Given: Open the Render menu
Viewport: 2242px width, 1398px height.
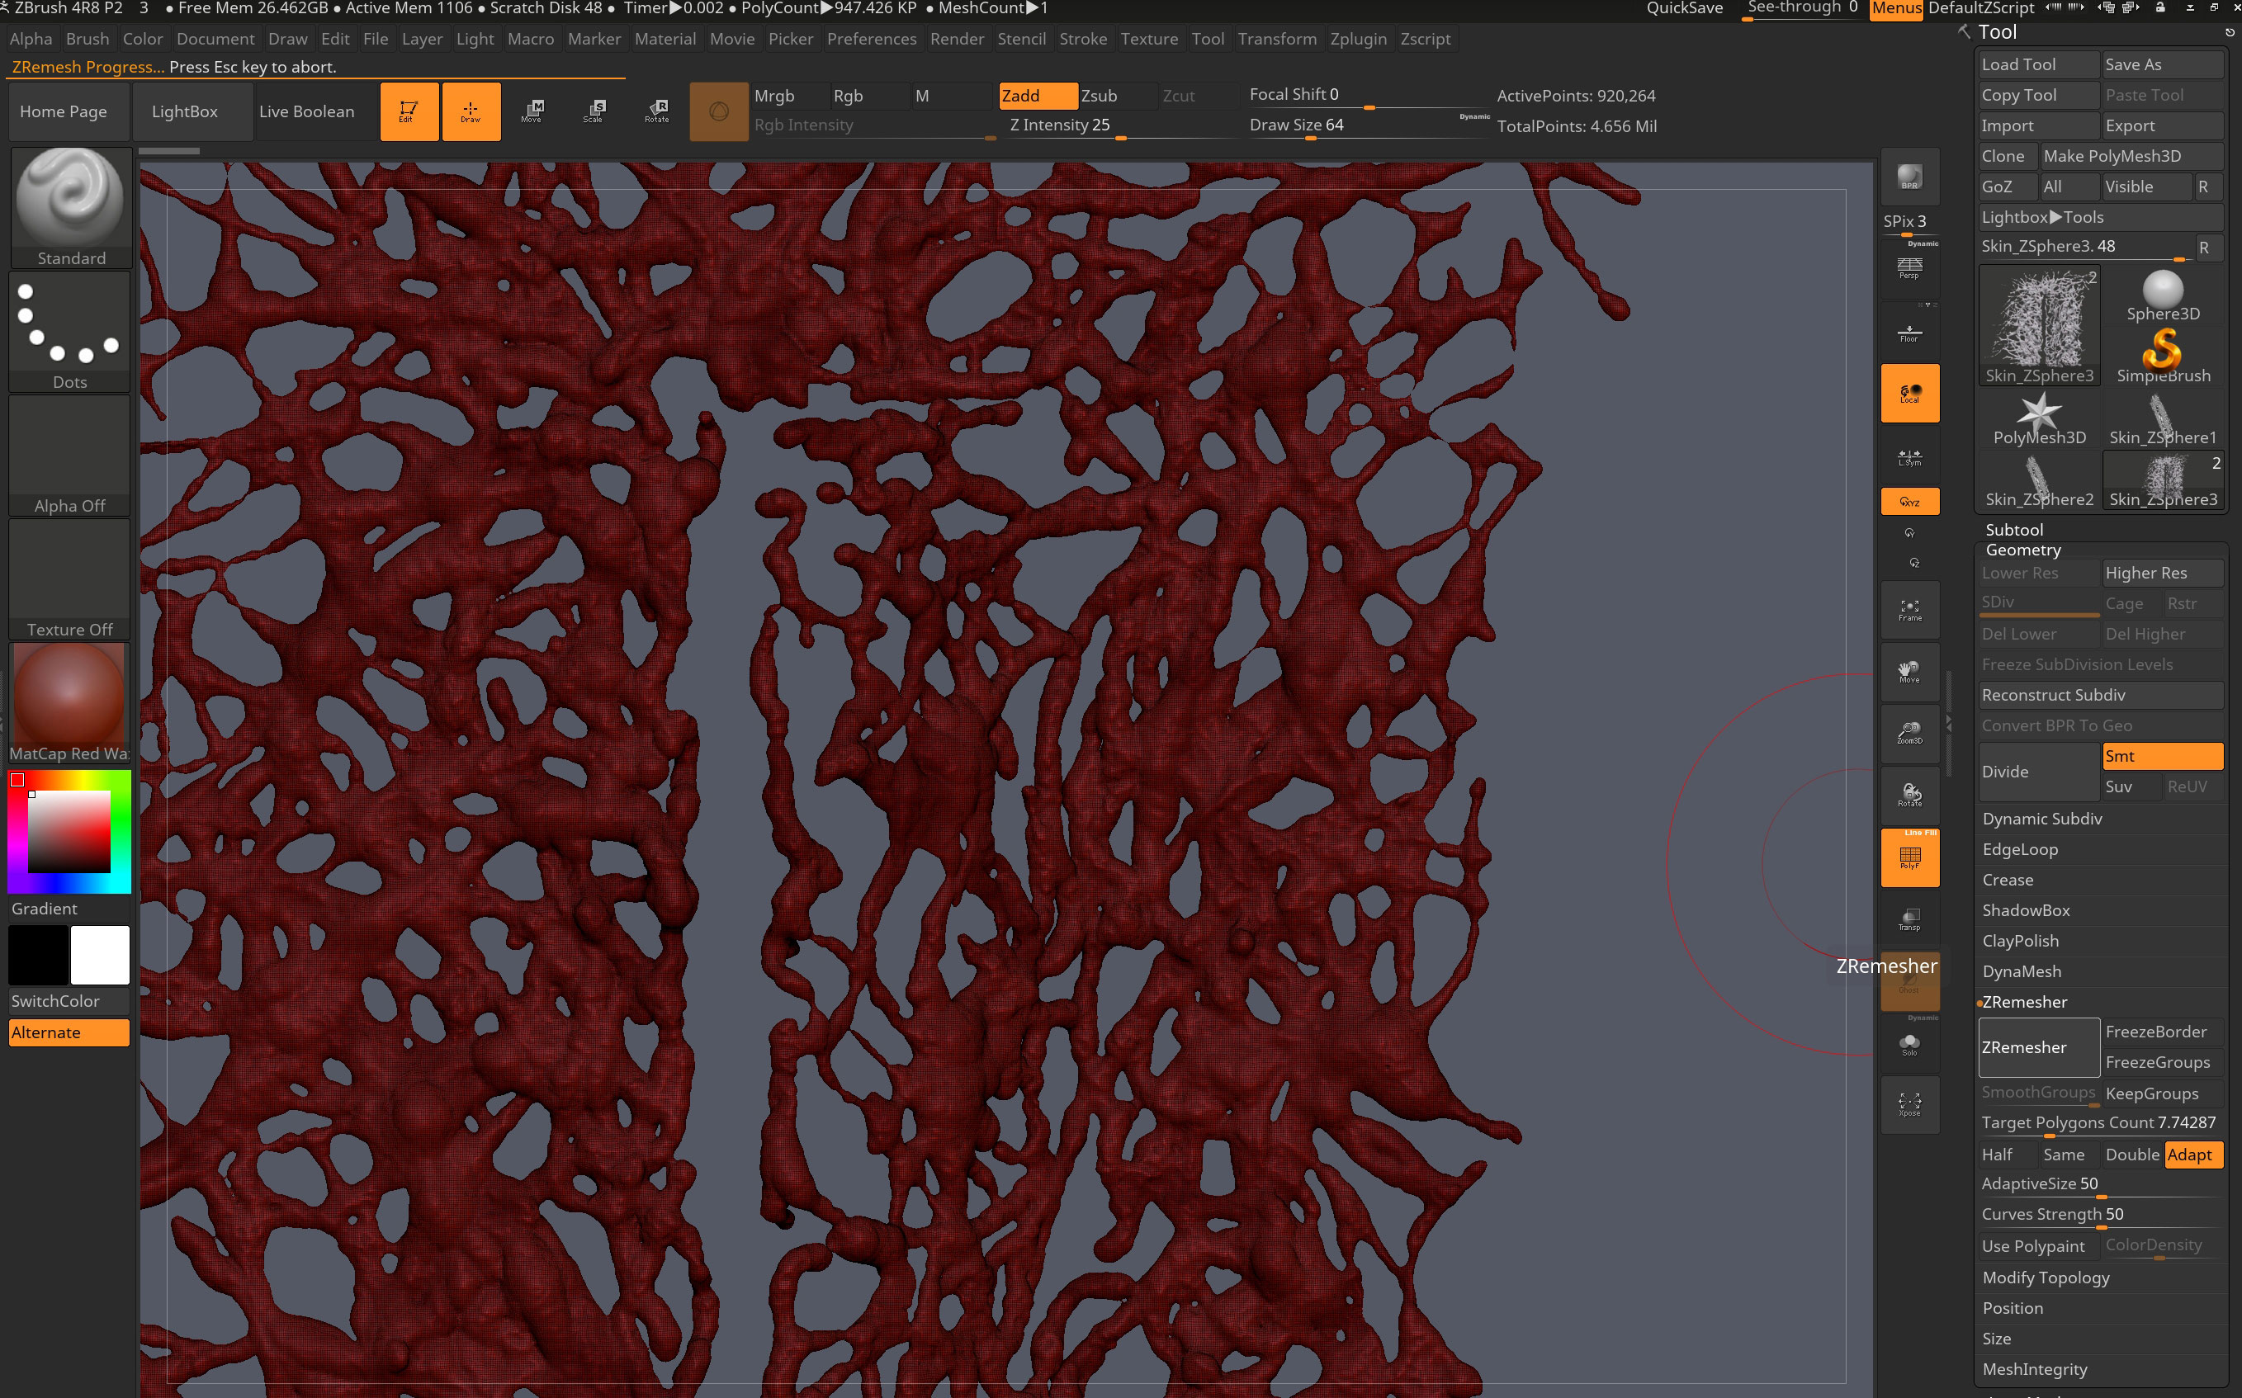Looking at the screenshot, I should tap(957, 39).
